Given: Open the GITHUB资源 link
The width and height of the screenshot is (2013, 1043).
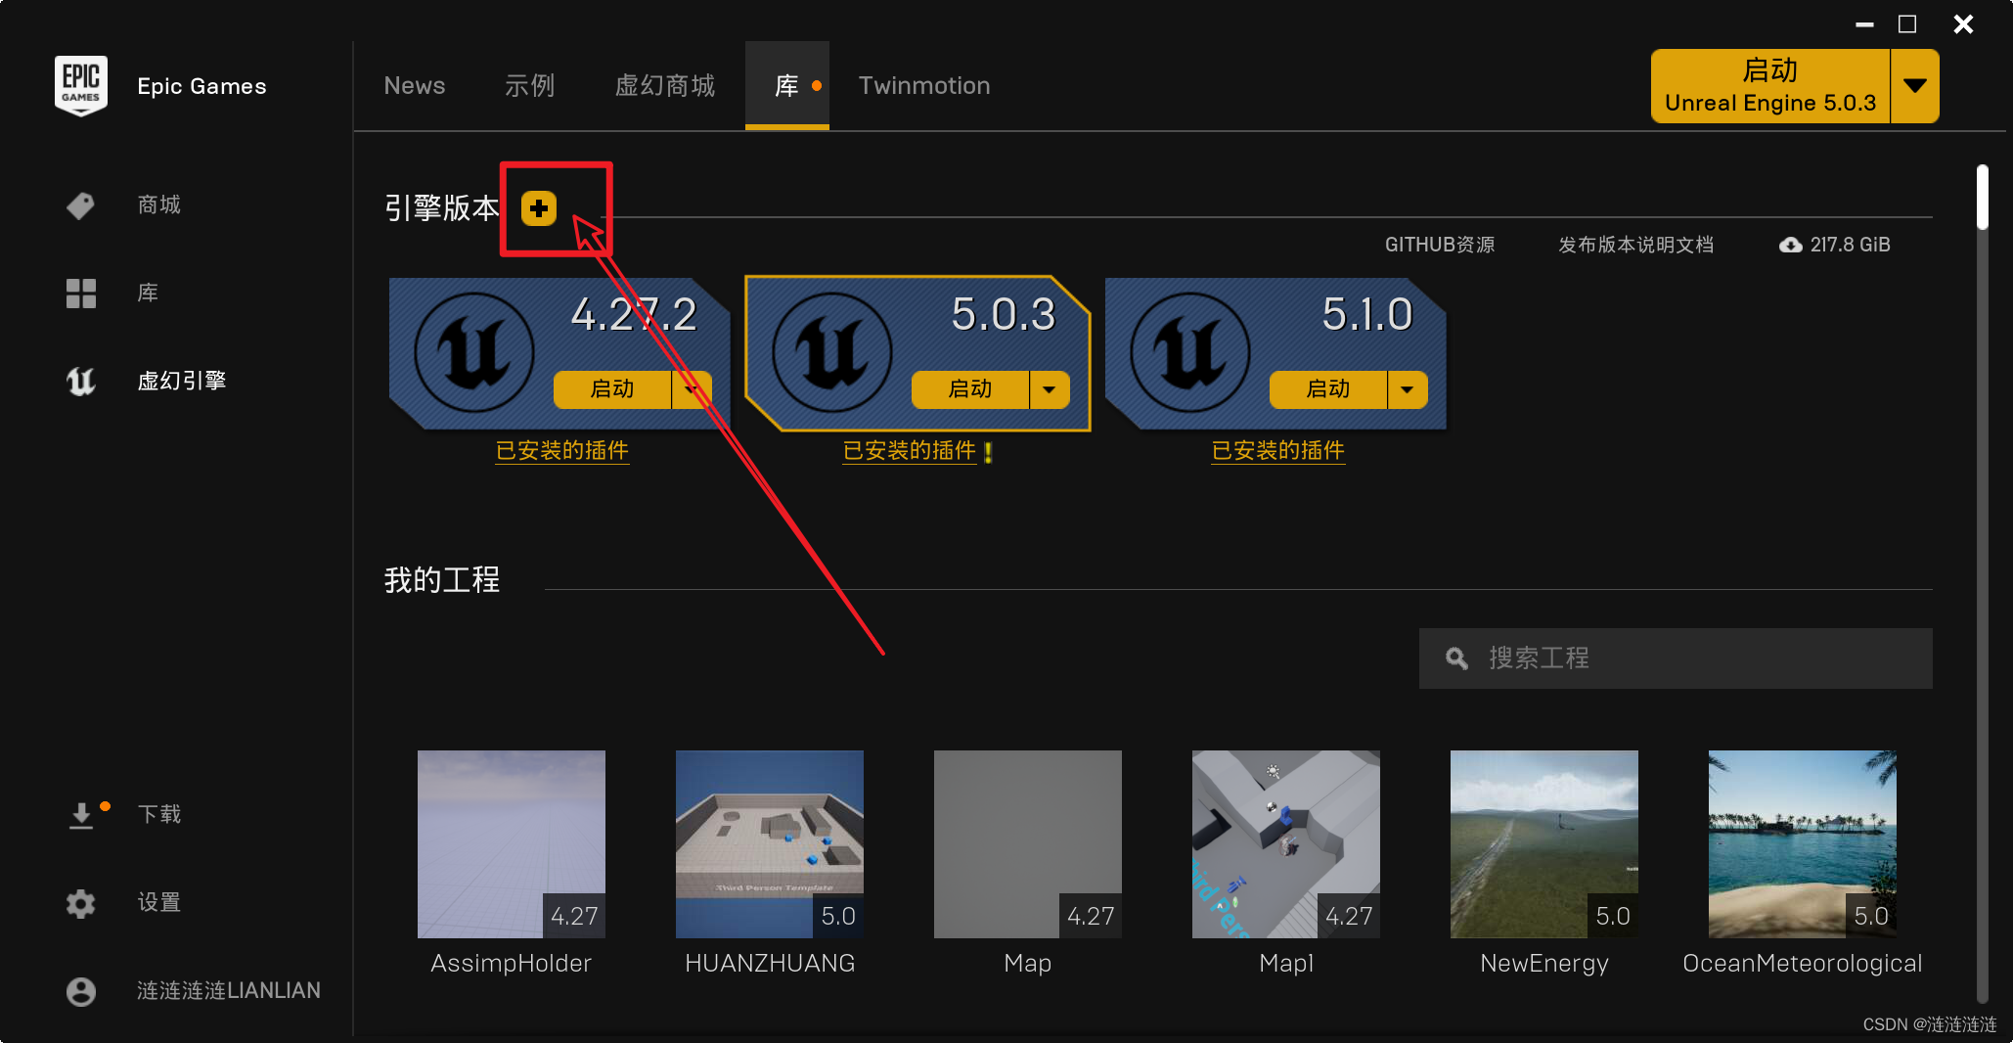Looking at the screenshot, I should click(1440, 245).
